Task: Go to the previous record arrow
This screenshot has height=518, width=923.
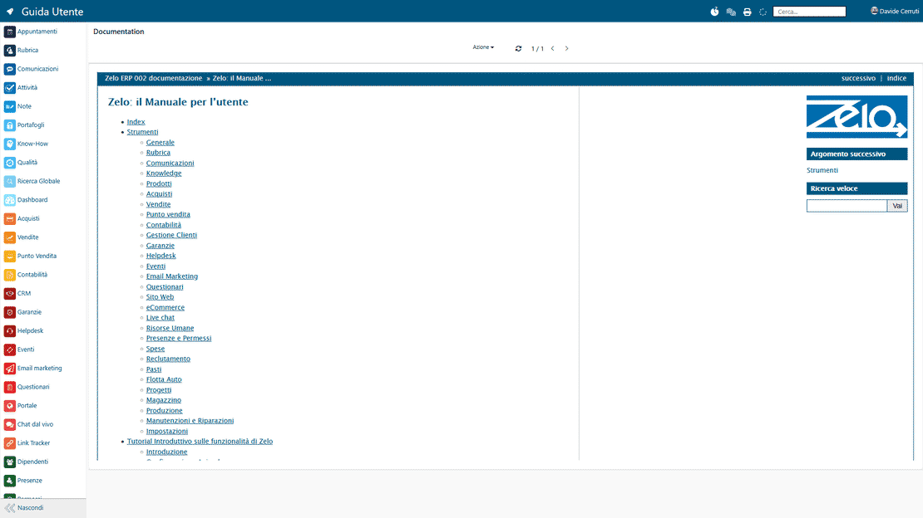Action: [x=553, y=49]
